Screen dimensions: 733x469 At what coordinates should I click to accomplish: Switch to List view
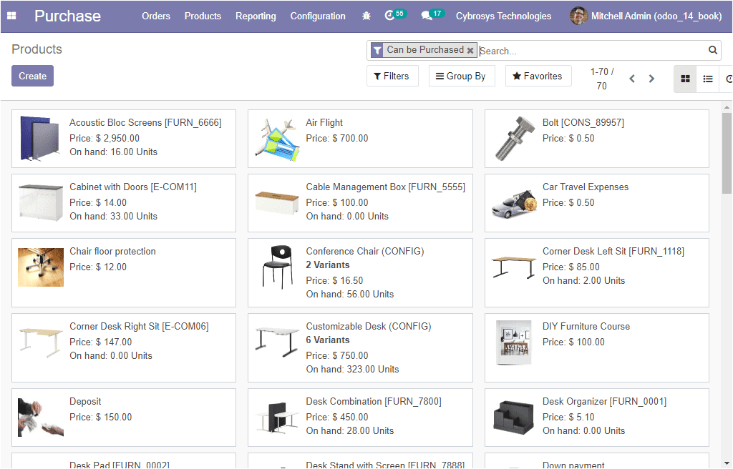click(708, 79)
